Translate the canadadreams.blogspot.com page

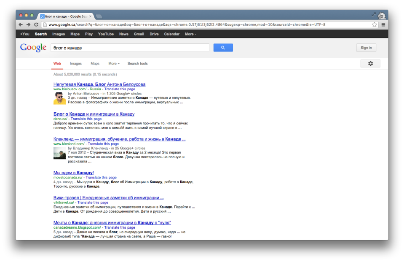click(120, 227)
